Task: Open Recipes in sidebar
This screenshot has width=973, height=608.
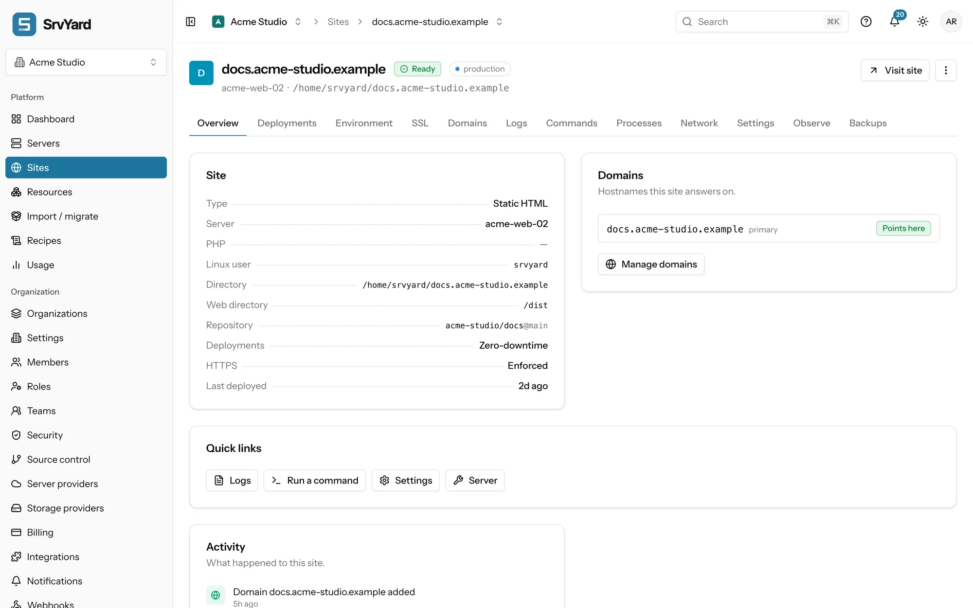Action: 86,241
